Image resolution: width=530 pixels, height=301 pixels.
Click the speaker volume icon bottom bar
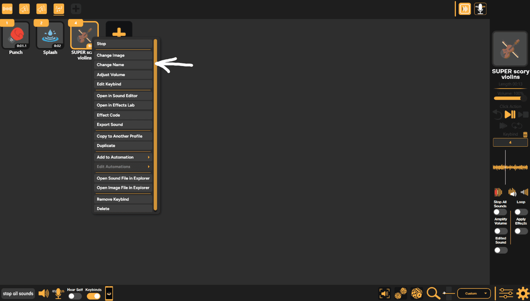pyautogui.click(x=43, y=294)
